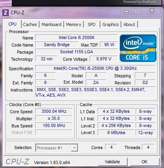Close the CPU-Z window
This screenshot has height=168, width=164.
(152, 11)
